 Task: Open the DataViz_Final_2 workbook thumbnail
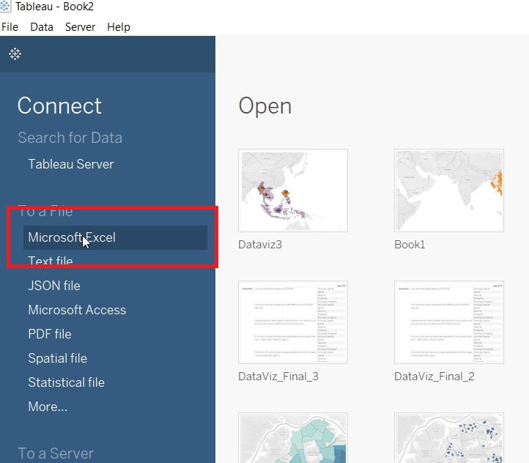point(448,322)
